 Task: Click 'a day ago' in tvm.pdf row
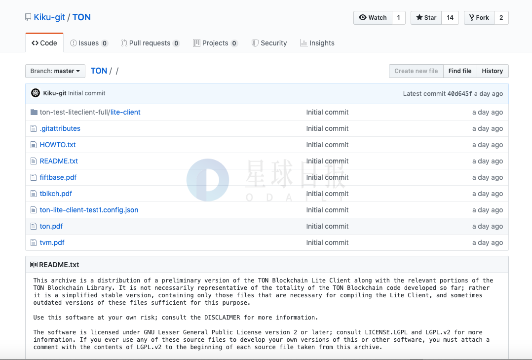tap(488, 242)
